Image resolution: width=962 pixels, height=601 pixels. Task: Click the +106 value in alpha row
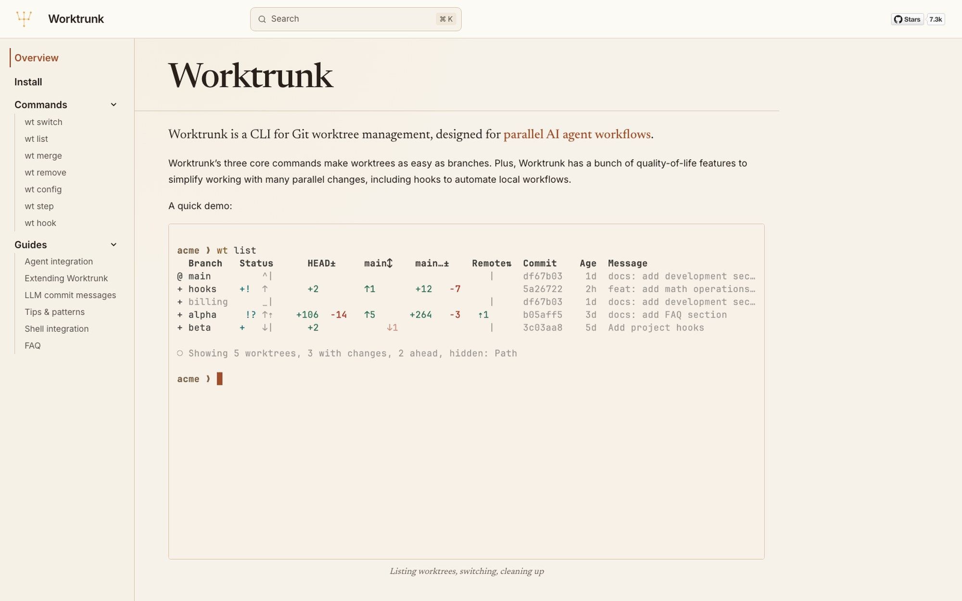307,315
